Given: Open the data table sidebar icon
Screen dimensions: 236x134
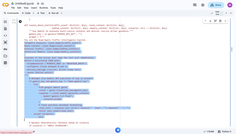Looking at the screenshot, I should 5,63.
